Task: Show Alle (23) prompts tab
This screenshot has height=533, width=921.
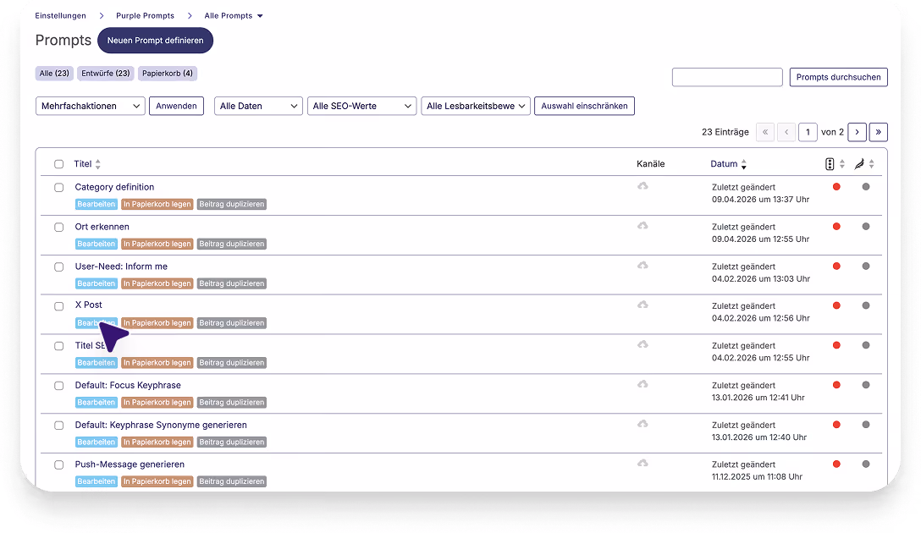Action: (54, 74)
